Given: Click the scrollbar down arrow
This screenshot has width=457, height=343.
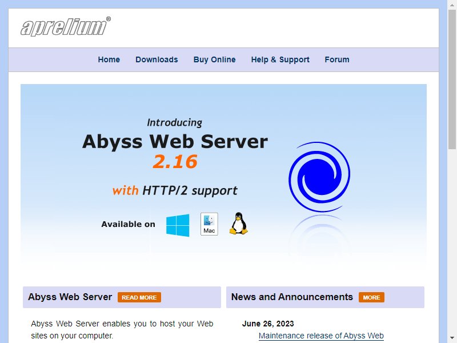Looking at the screenshot, I should (x=452, y=338).
